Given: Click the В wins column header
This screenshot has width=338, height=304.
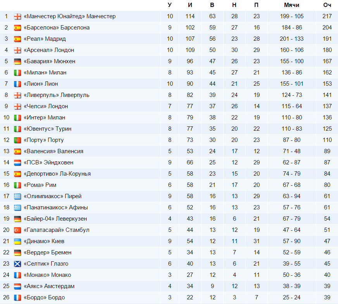Looking at the screenshot, I should 212,5.
